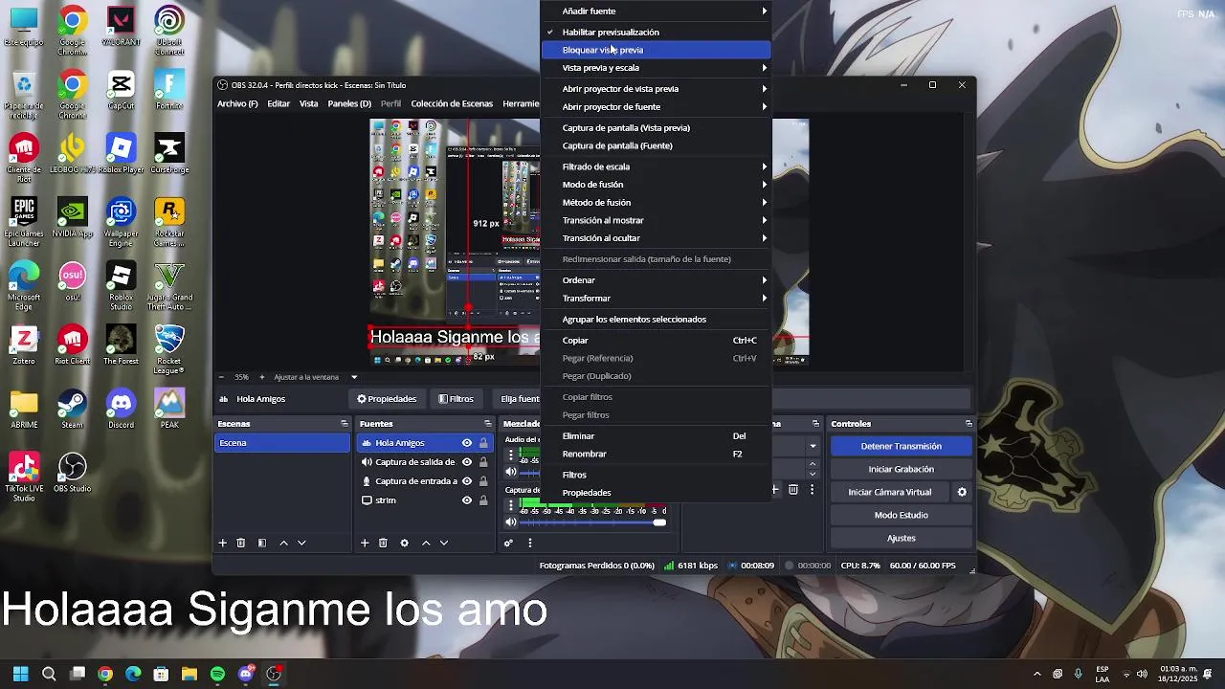The width and height of the screenshot is (1225, 689).
Task: Toggle lock on the strim source
Action: [483, 500]
